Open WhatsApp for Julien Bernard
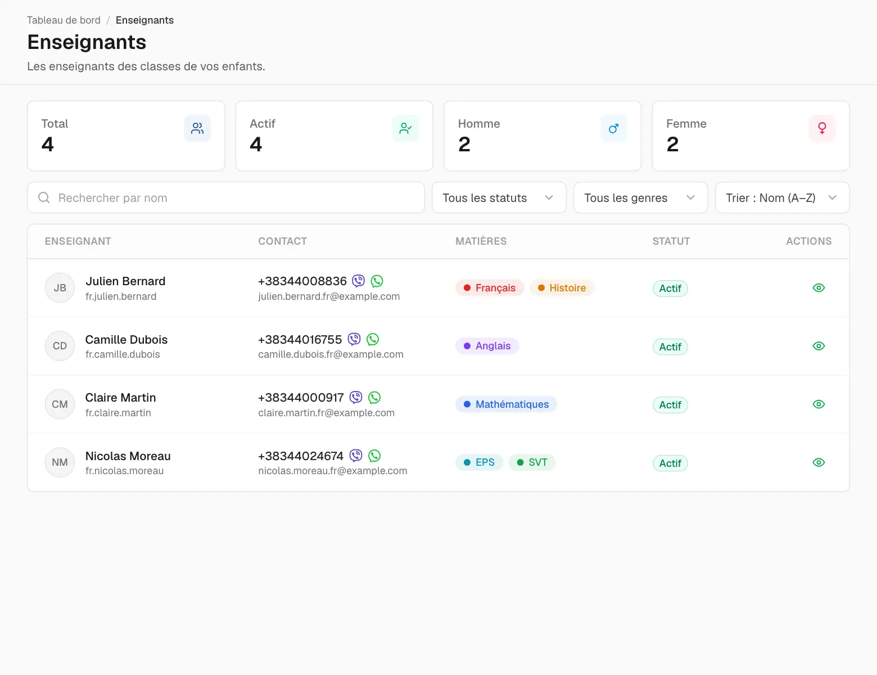Image resolution: width=877 pixels, height=675 pixels. point(377,281)
